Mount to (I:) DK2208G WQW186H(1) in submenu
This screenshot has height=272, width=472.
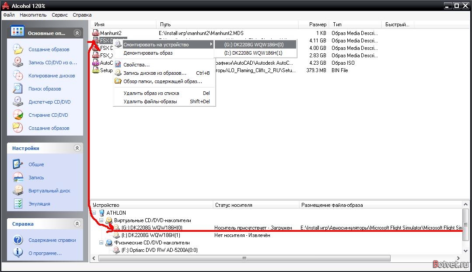coord(255,53)
